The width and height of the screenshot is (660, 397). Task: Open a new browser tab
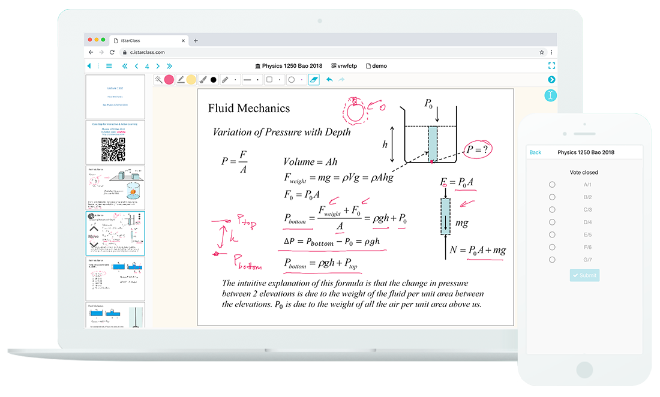tap(196, 41)
